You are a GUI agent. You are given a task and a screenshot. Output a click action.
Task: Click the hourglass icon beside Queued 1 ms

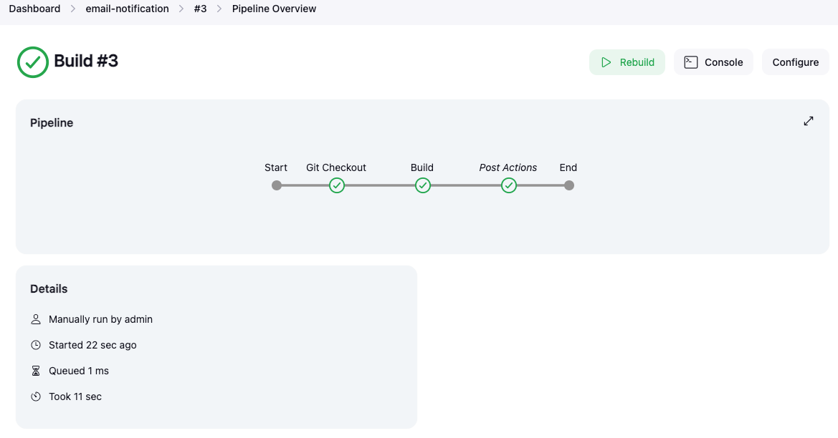[x=36, y=371]
